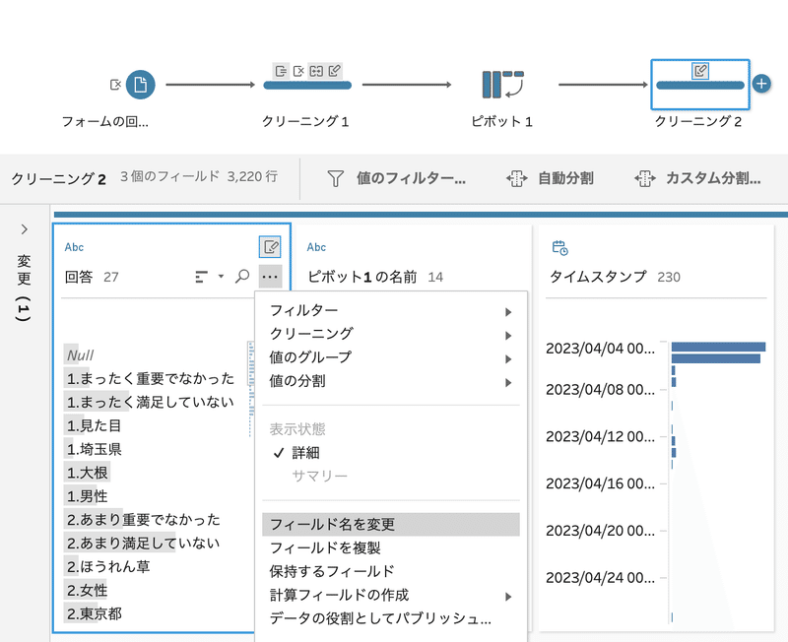788x642 pixels.
Task: Open the クリーニング submenu
Action: click(391, 334)
